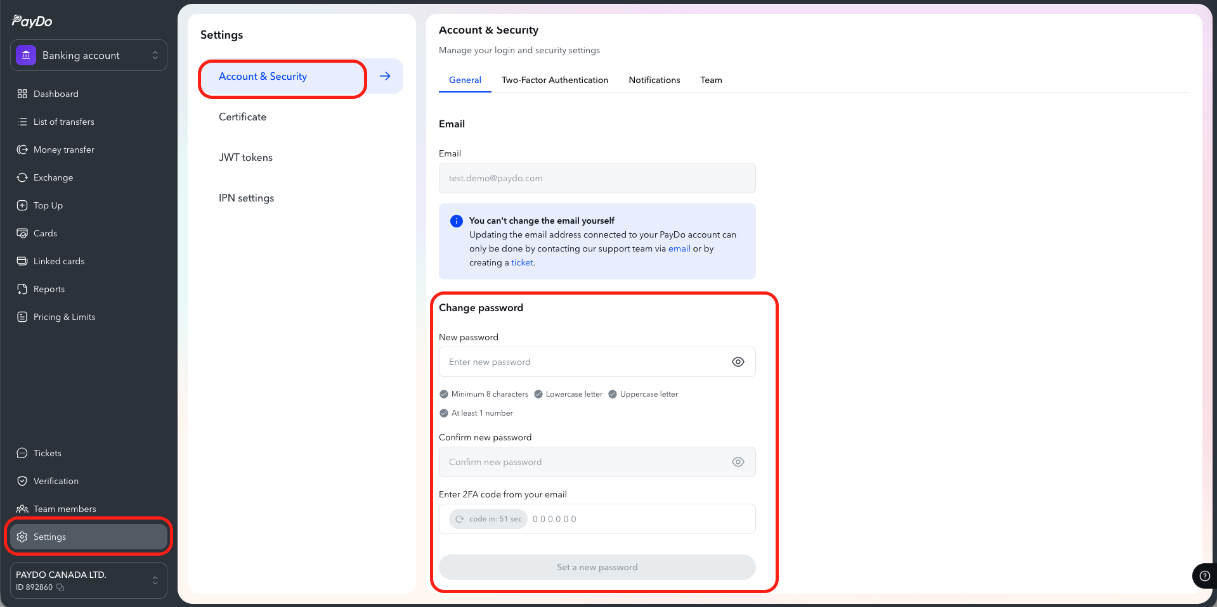Screen dimensions: 1217x607
Task: Click the New password input field
Action: pyautogui.click(x=597, y=362)
